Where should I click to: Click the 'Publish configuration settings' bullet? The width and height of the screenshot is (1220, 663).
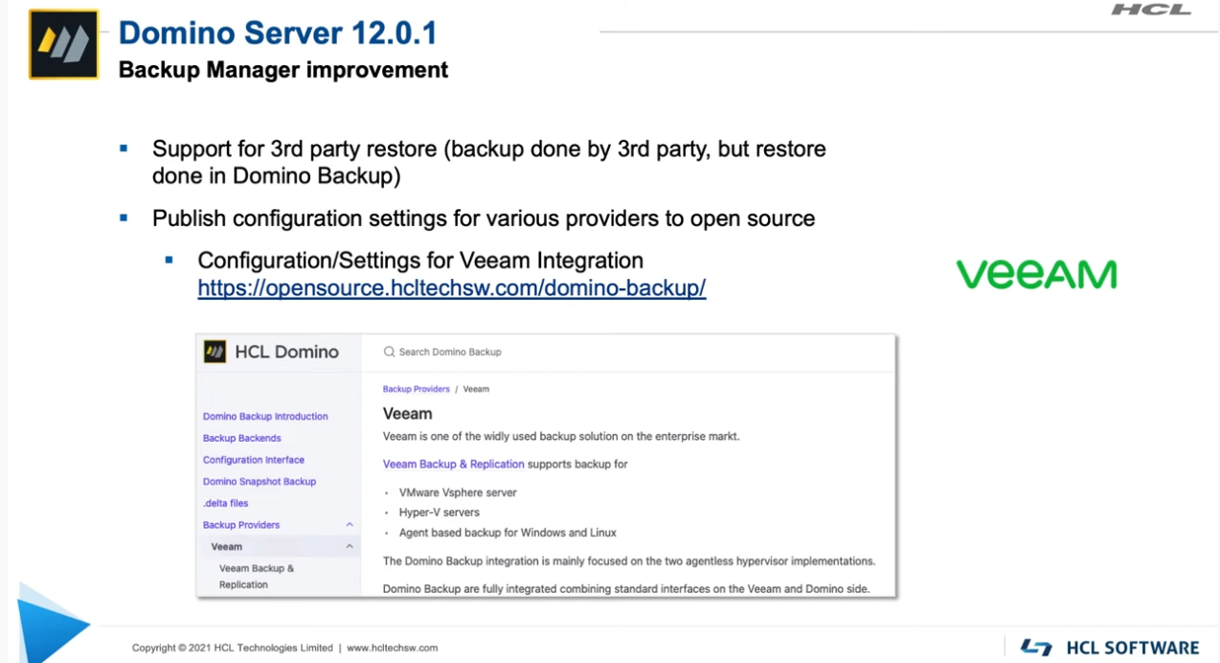click(x=484, y=218)
